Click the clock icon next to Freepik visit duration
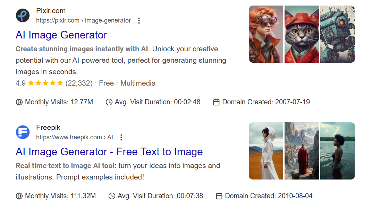This screenshot has height=210, width=372. click(x=112, y=196)
